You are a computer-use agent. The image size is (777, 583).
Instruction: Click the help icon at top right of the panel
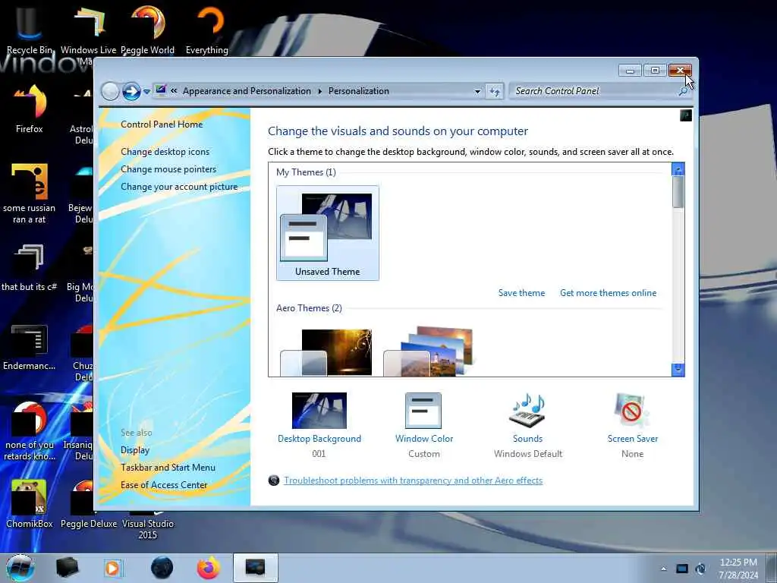pos(686,115)
